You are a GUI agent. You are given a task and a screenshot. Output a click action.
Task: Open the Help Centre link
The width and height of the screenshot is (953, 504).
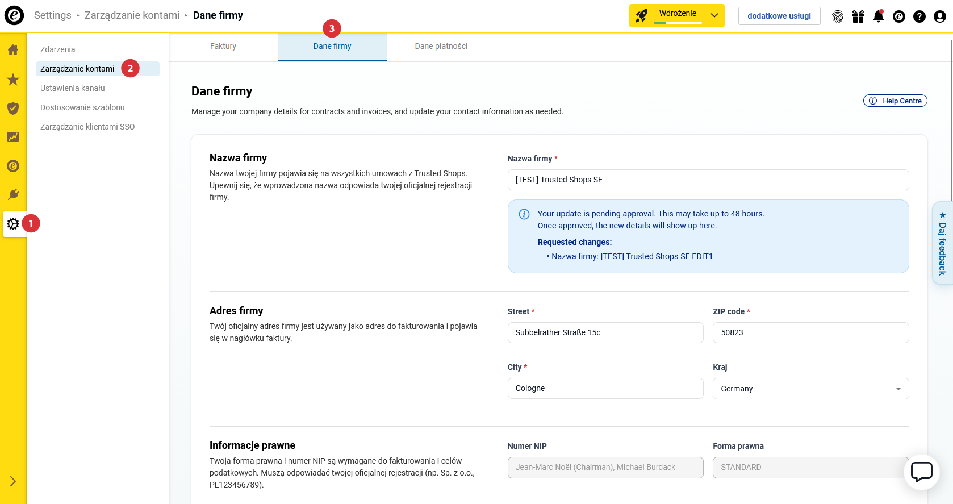(895, 101)
